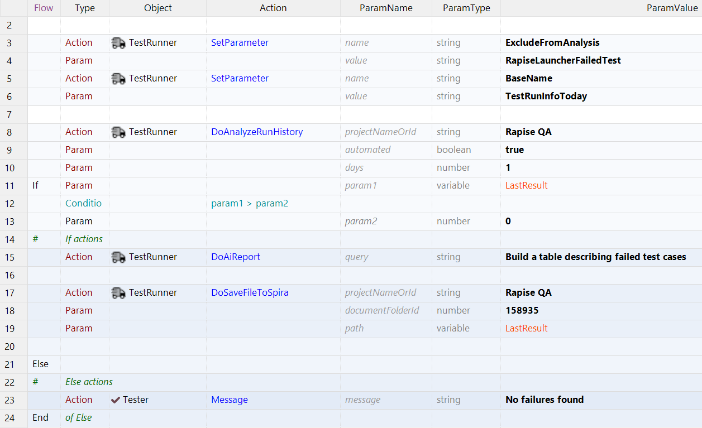Click the 'param1 > param2' condition cell
This screenshot has height=428, width=702.
250,204
